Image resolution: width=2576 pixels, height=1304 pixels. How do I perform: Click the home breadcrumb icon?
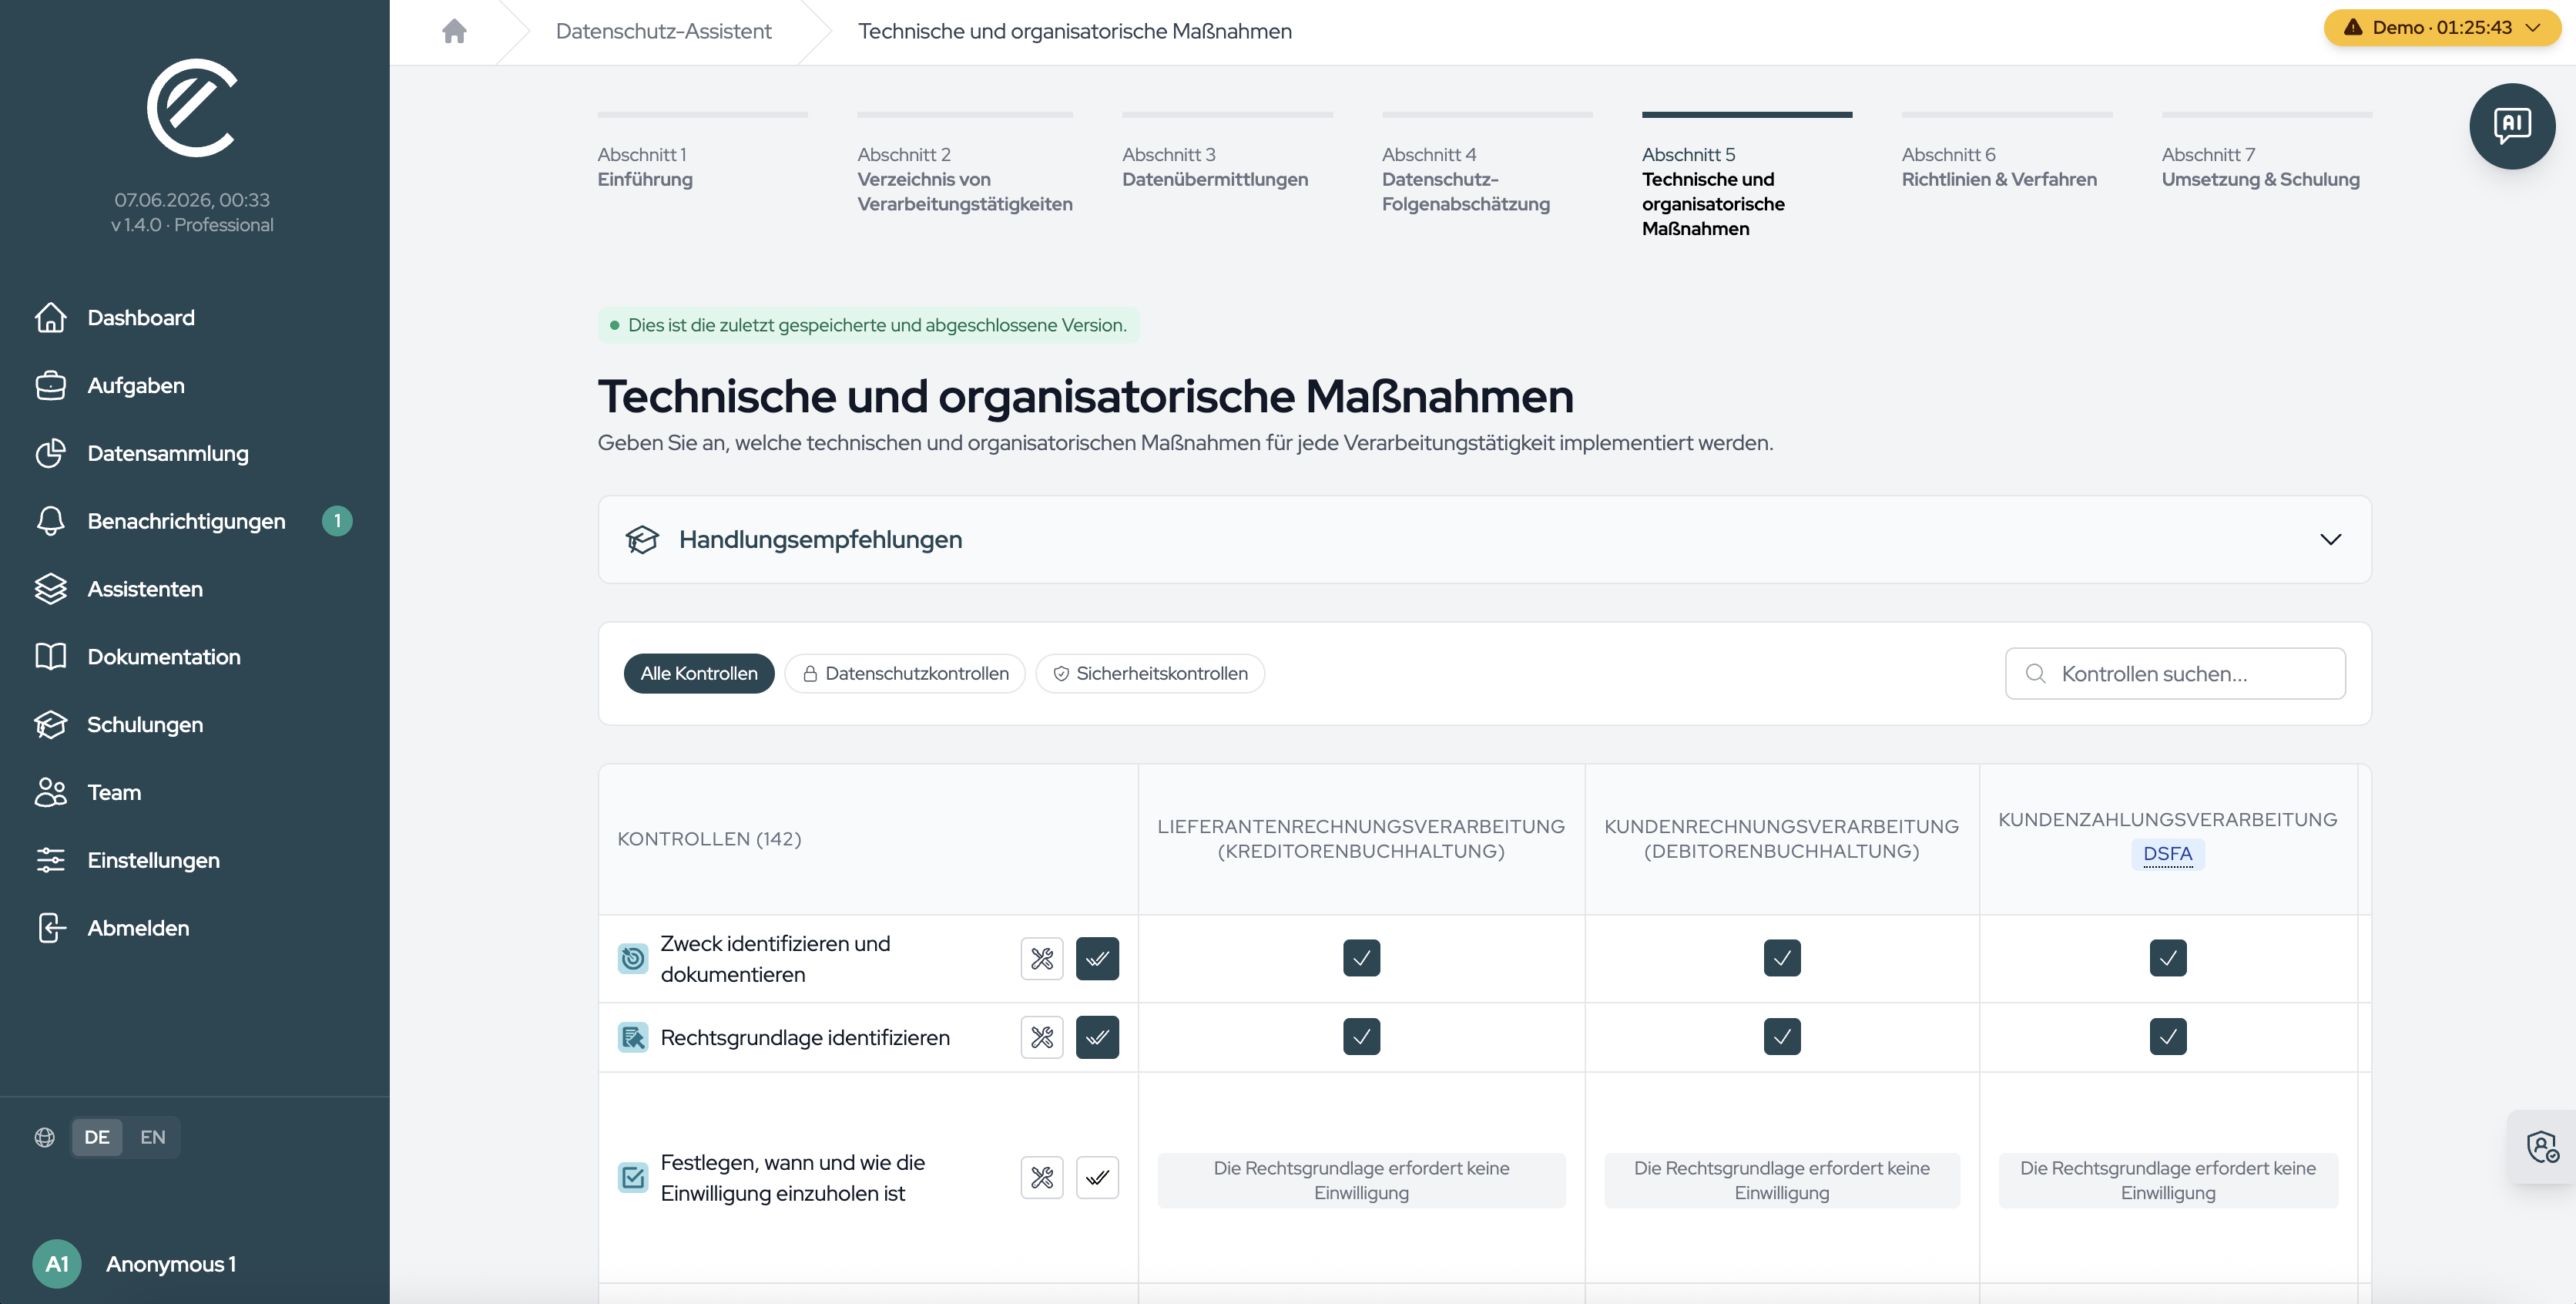[x=454, y=31]
